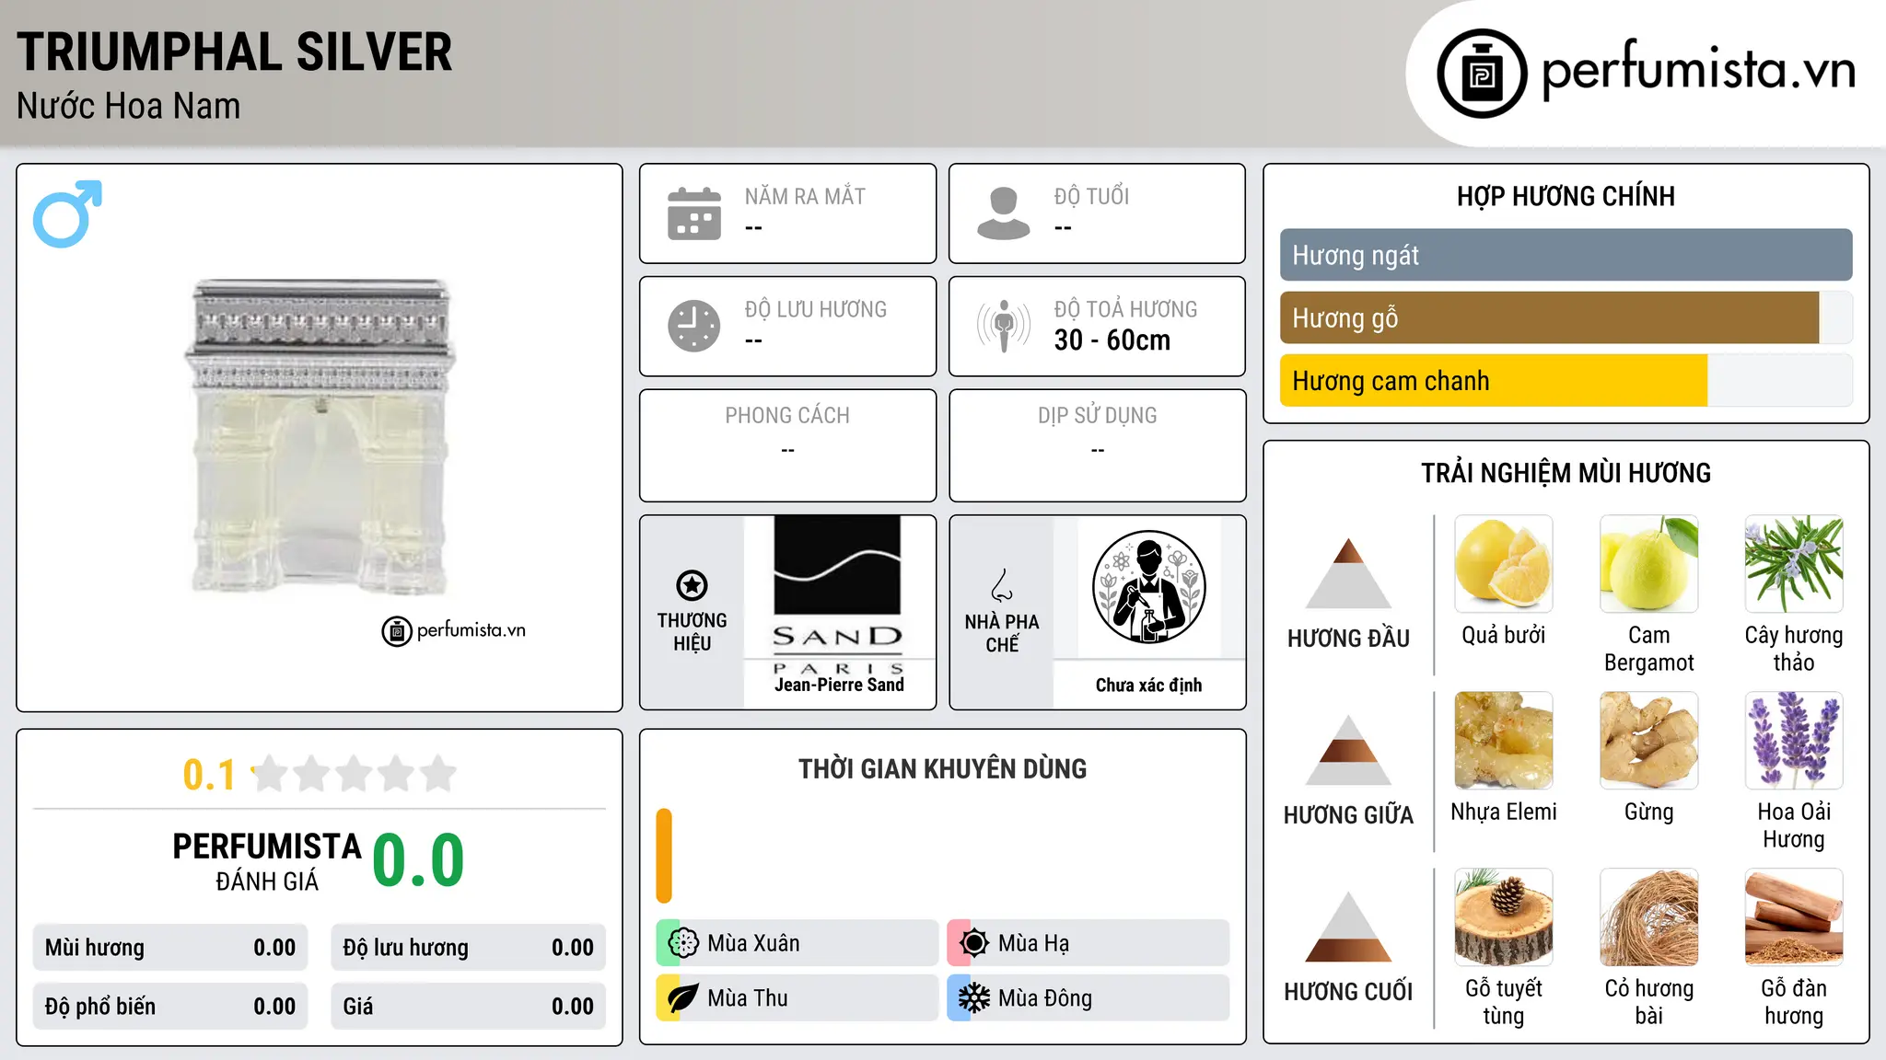Click the Hợp Hương Chính heading
This screenshot has width=1886, height=1060.
pos(1566,196)
